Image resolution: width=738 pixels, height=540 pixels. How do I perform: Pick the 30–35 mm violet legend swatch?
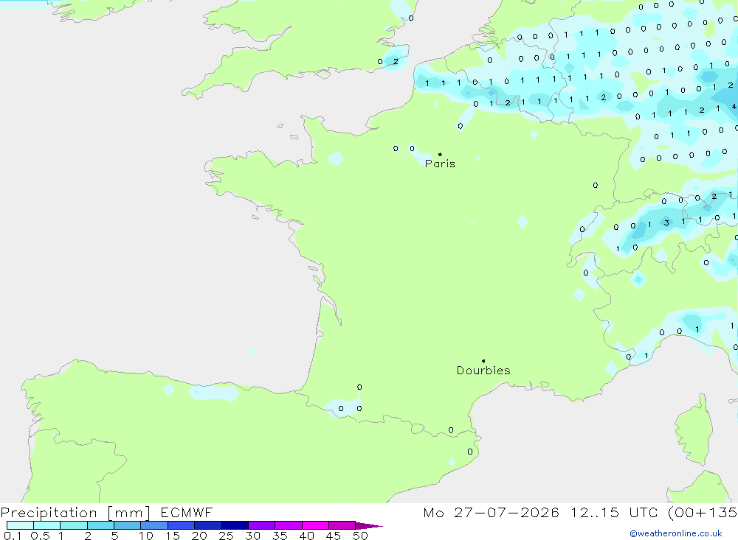[x=262, y=525]
